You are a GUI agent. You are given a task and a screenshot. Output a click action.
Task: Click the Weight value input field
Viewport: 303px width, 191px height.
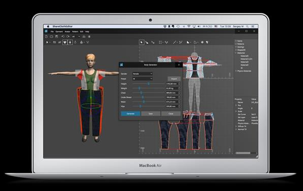pos(172,88)
